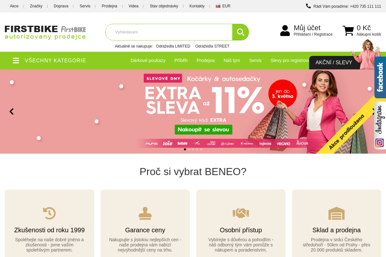
Task: Click the user account silhouette icon
Action: (285, 31)
